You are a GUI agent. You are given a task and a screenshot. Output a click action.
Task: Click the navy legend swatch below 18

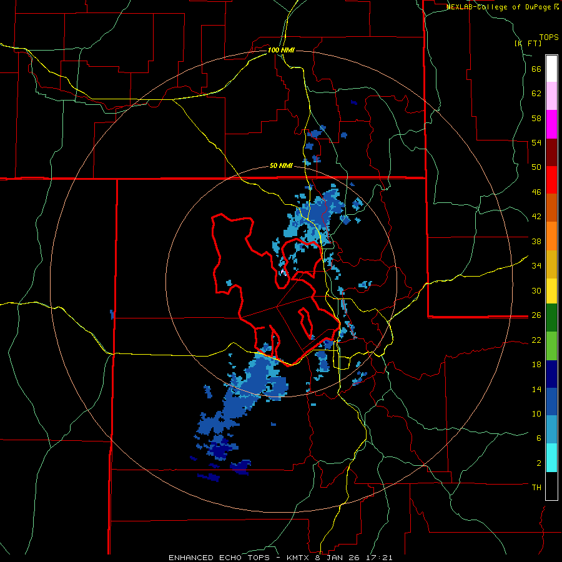pyautogui.click(x=551, y=374)
